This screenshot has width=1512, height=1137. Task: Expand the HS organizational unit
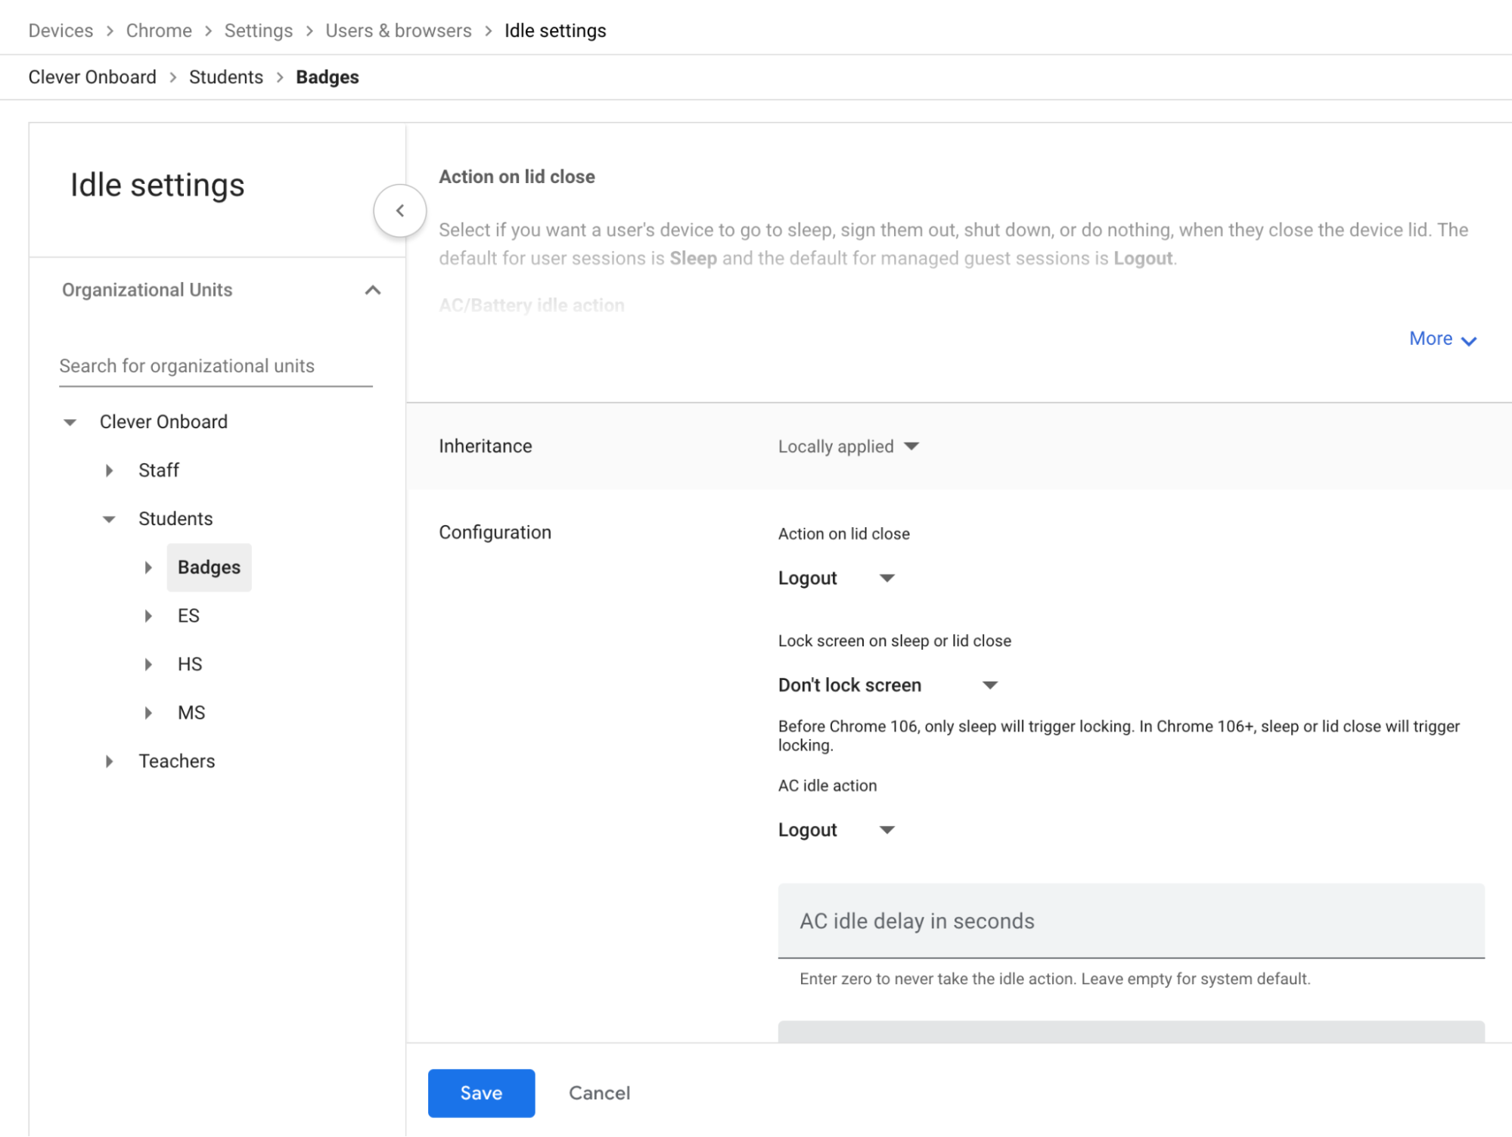(x=148, y=663)
